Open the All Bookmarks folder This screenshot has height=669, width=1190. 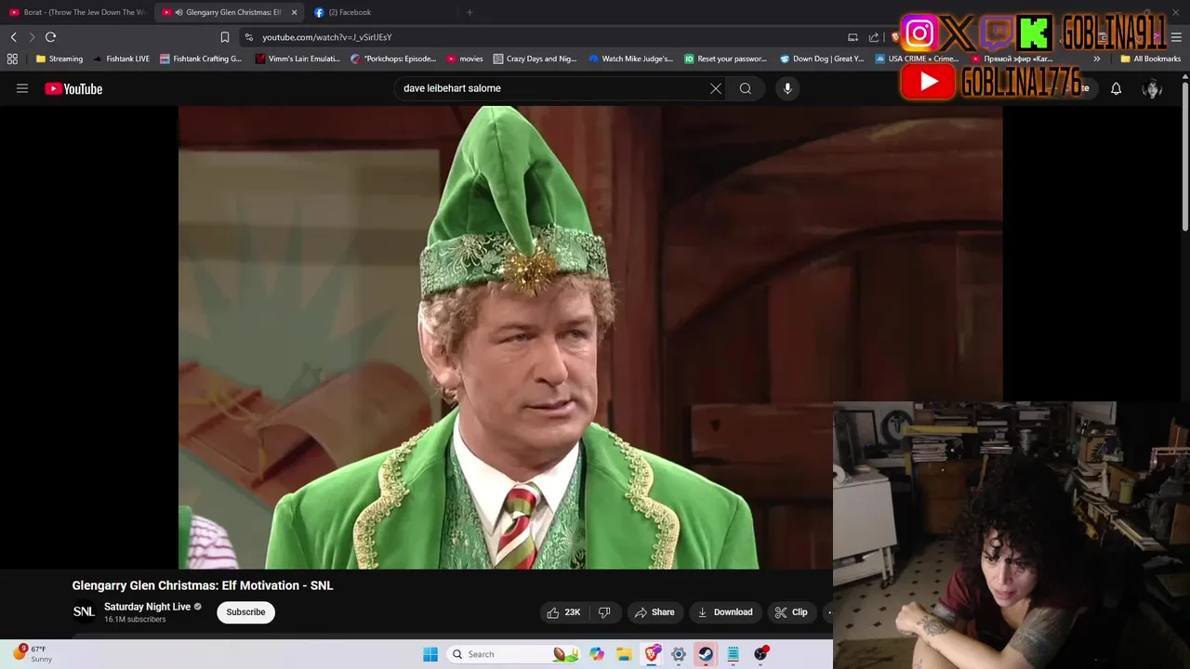point(1150,59)
